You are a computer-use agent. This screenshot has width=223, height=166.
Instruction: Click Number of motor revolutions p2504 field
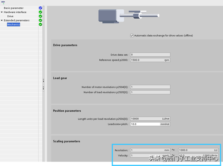tap(150, 87)
